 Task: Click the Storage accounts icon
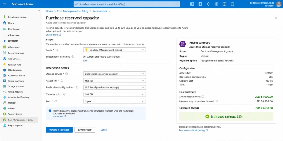(5, 86)
